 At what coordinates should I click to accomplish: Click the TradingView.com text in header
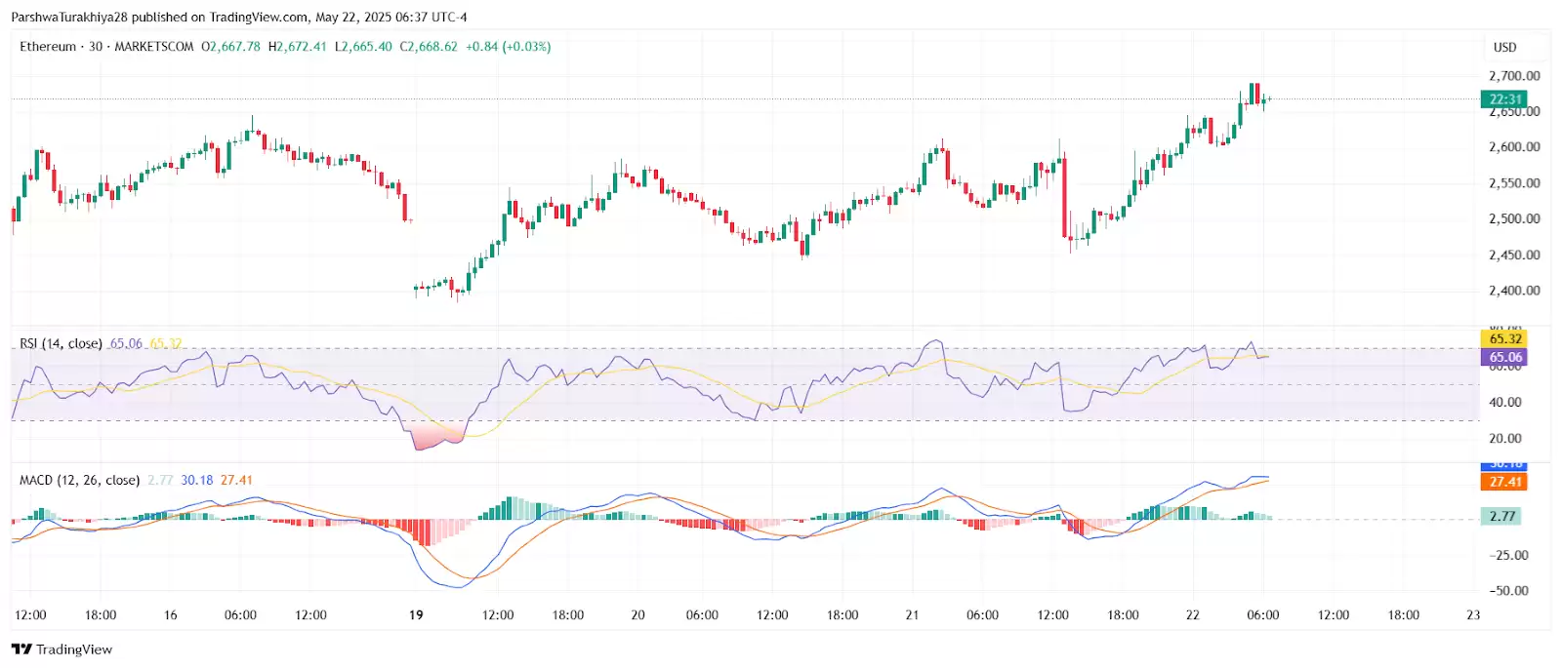(x=259, y=17)
